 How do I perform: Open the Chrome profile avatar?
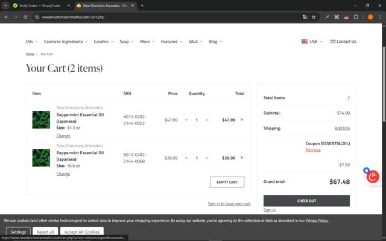(x=370, y=17)
